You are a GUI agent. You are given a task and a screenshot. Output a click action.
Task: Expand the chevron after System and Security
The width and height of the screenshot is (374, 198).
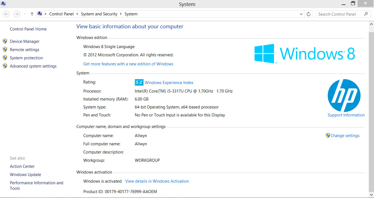[121, 14]
